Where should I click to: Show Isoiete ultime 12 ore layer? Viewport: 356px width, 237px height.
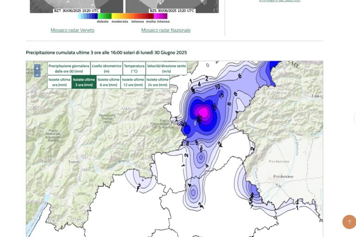click(x=133, y=82)
